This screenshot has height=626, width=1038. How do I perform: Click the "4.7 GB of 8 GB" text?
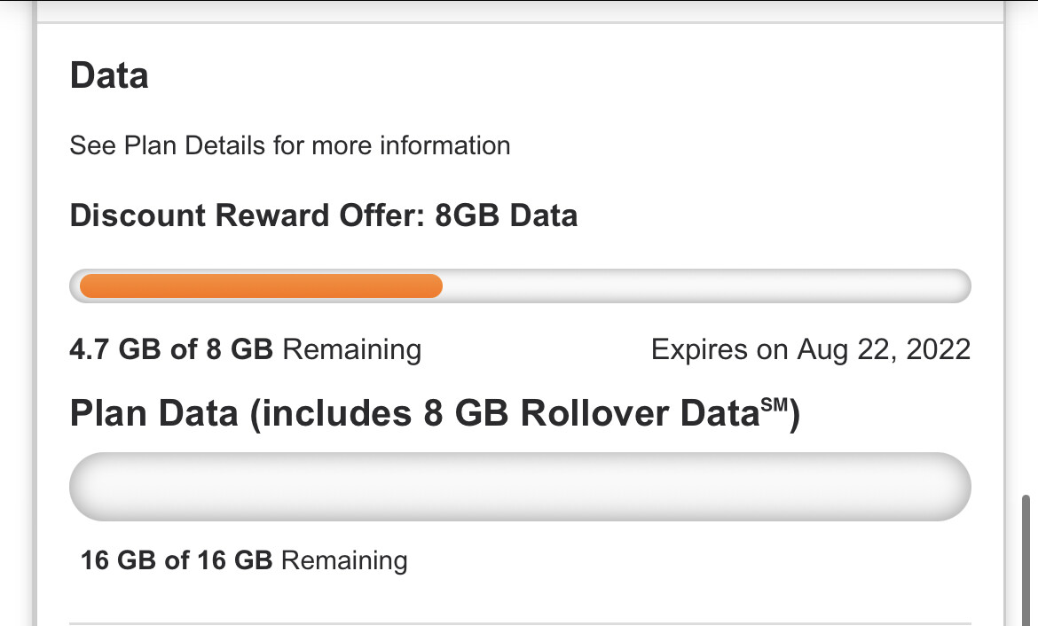[171, 349]
